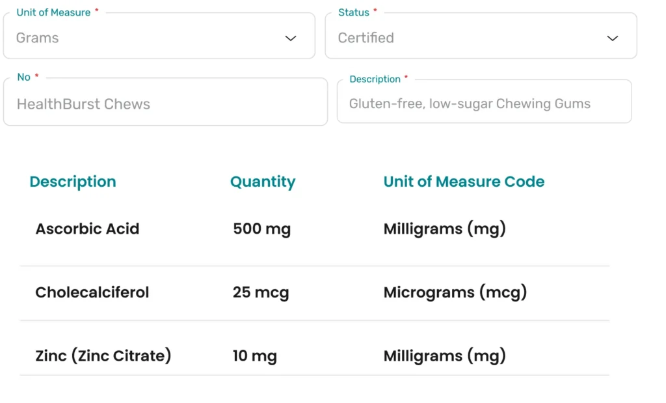This screenshot has width=666, height=403.
Task: Click the Unit of Measure field label
Action: click(53, 12)
